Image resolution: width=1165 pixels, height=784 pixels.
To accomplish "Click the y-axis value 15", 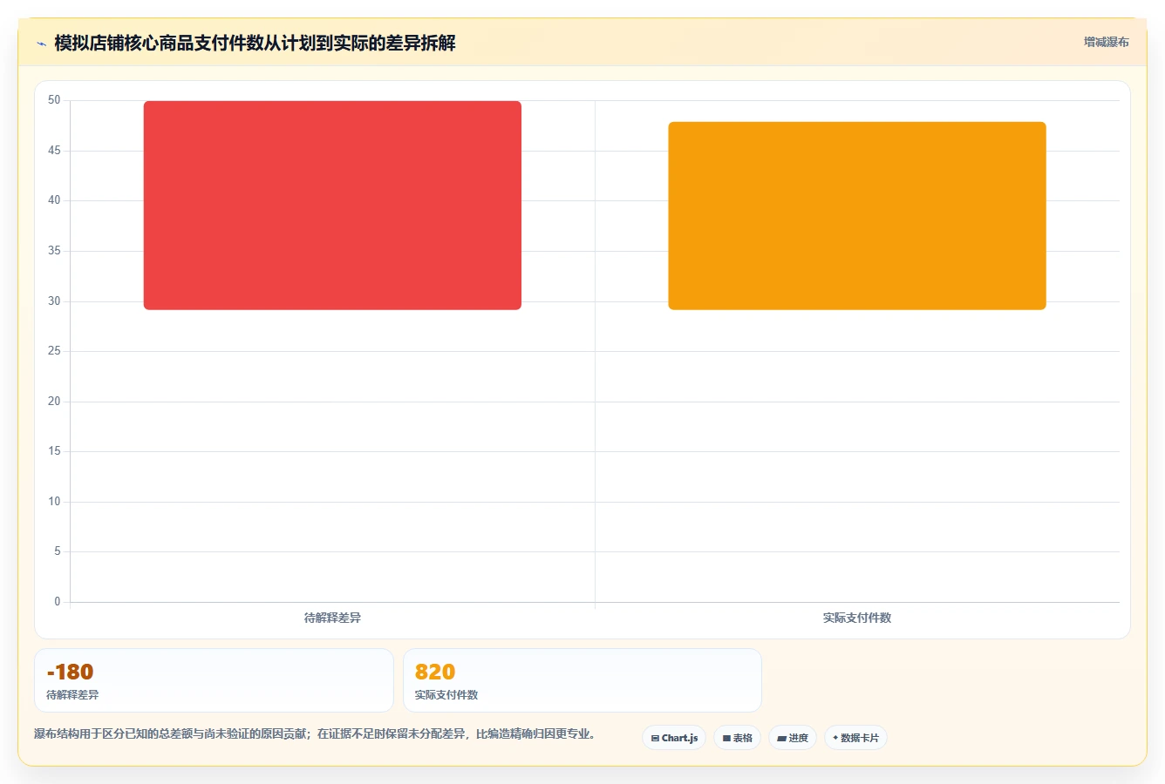I will coord(54,451).
